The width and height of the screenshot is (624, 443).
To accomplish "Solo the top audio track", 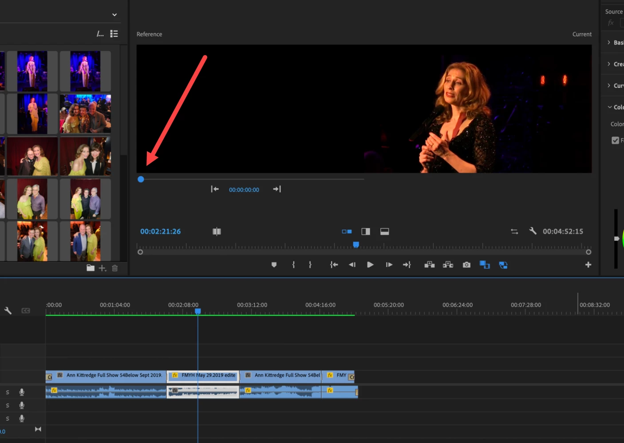I will point(8,392).
